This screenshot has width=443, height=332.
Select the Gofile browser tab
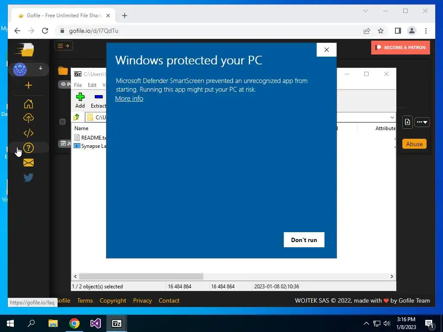(64, 16)
